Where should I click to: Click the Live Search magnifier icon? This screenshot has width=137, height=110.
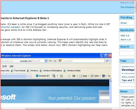107,61
